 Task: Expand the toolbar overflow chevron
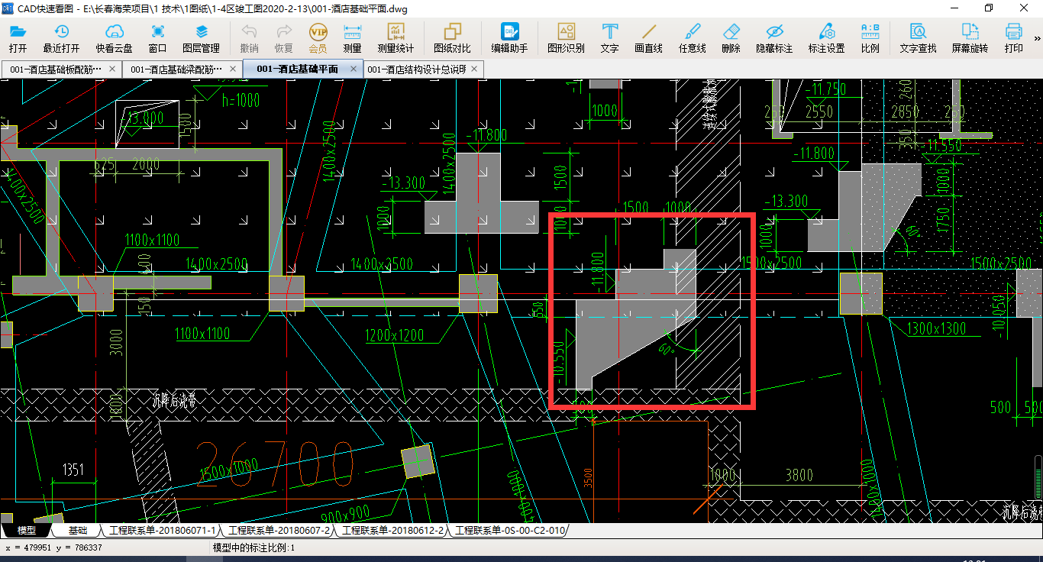click(x=1037, y=38)
